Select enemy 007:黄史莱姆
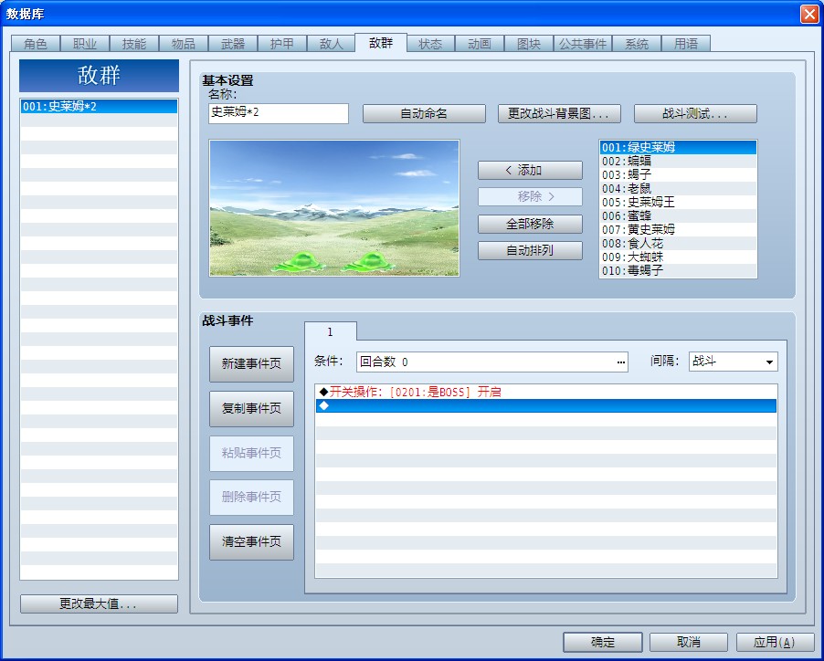 678,229
